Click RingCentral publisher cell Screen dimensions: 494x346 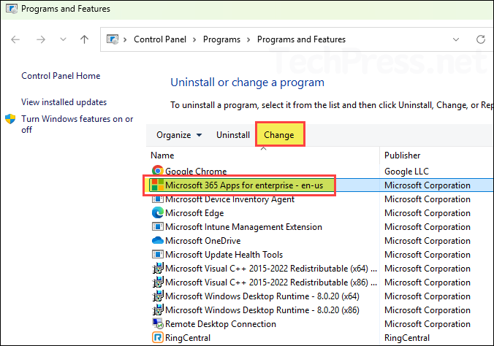point(407,338)
